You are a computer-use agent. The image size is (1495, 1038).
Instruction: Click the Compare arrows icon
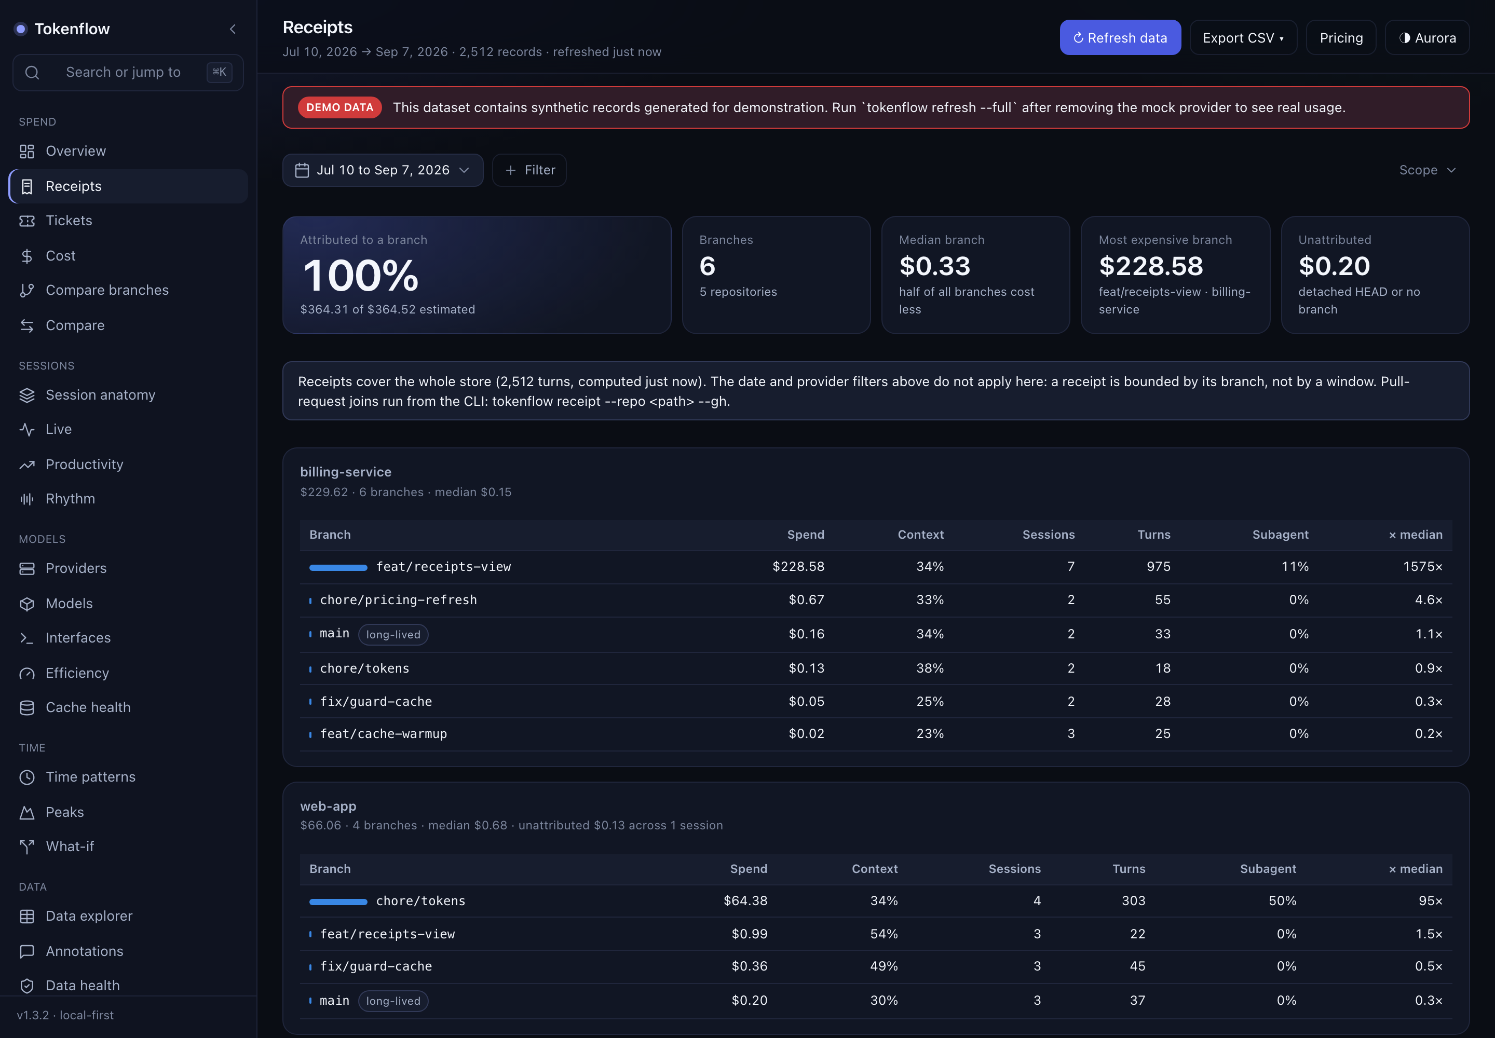(26, 326)
